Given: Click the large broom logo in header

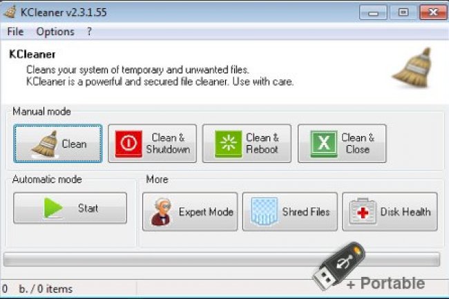Looking at the screenshot, I should point(412,68).
